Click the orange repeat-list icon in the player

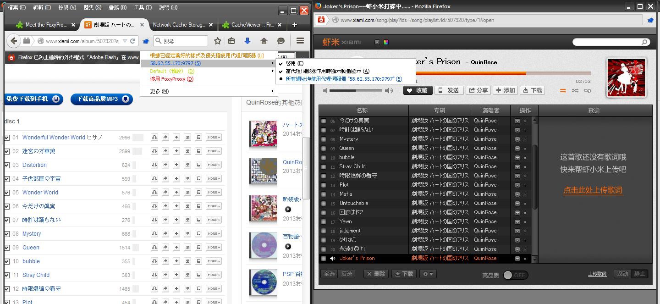[x=563, y=91]
